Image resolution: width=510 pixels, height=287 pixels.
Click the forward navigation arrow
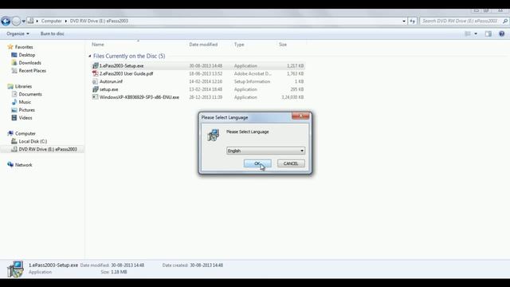tap(16, 22)
